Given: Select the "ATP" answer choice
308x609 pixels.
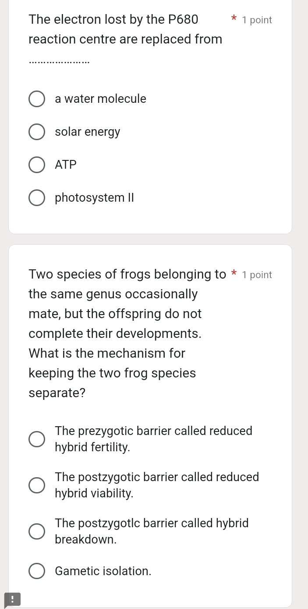Looking at the screenshot, I should (x=37, y=165).
